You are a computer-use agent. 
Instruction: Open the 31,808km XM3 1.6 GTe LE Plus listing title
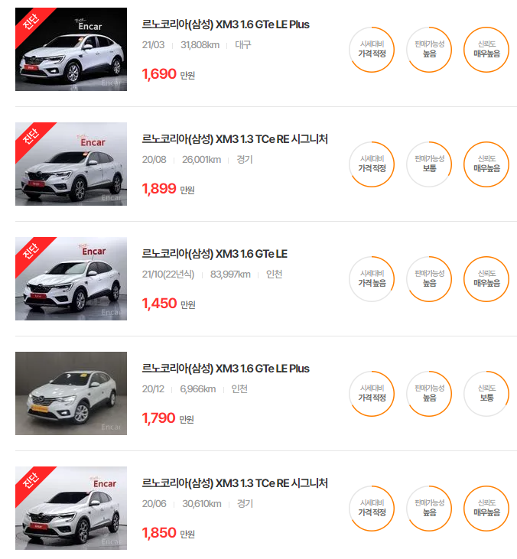coord(226,24)
